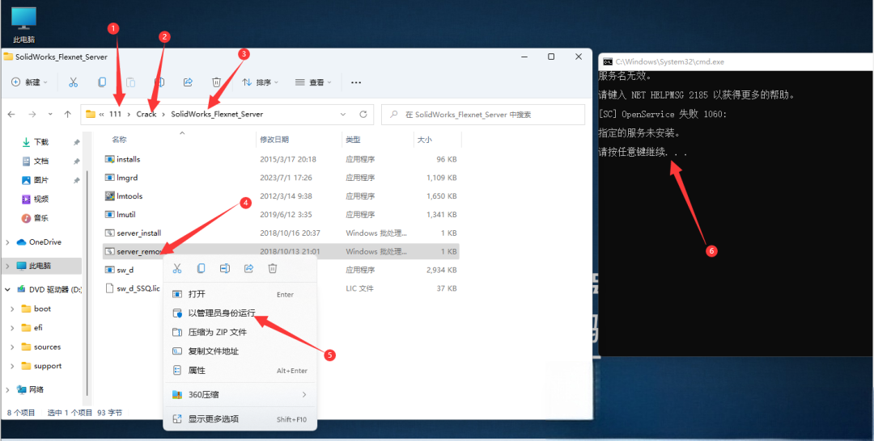Click the cmd.exe window title icon

[609, 61]
